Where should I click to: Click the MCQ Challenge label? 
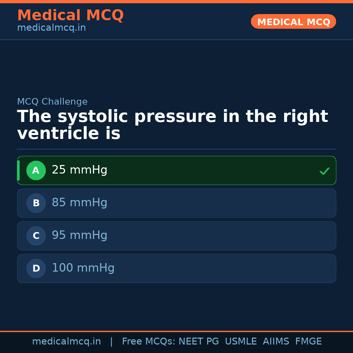[x=52, y=102]
